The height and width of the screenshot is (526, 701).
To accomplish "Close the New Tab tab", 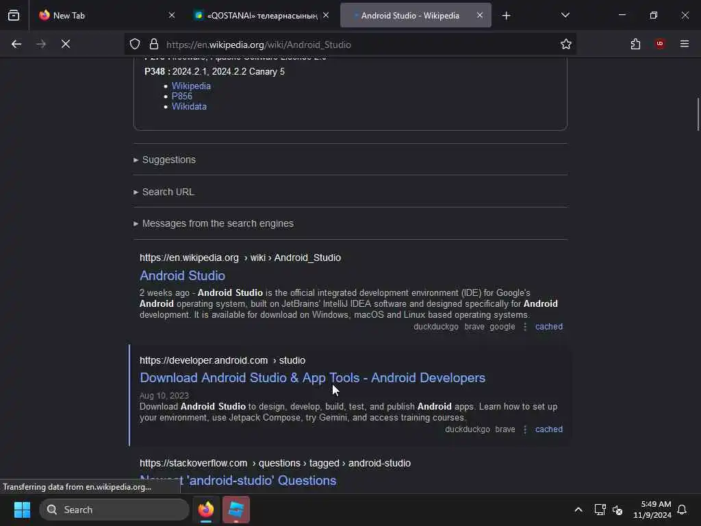I will [x=172, y=15].
